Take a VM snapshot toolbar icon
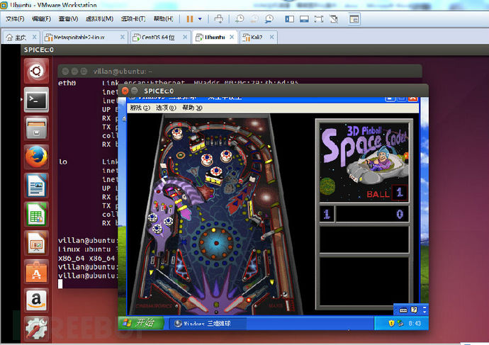The height and width of the screenshot is (345, 489). pyautogui.click(x=240, y=19)
